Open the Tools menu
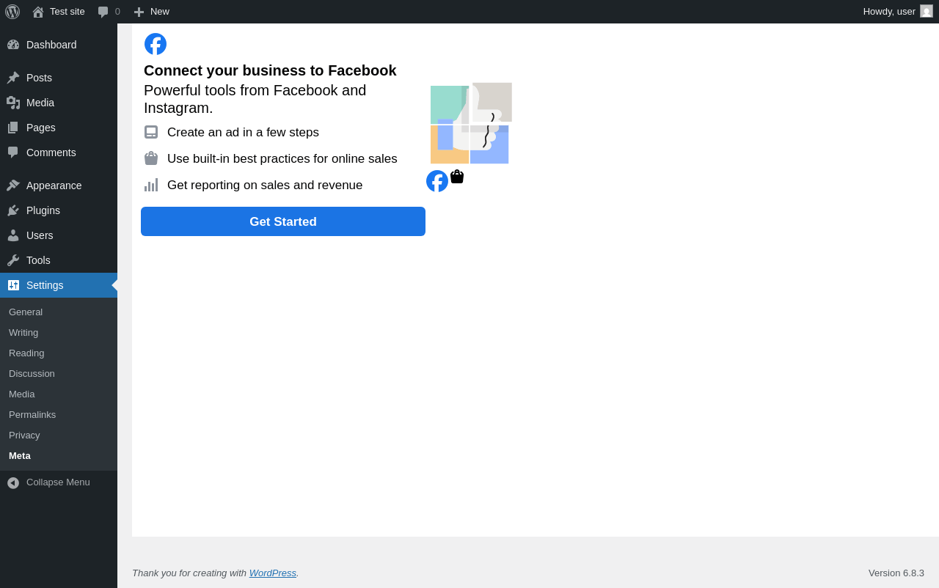This screenshot has height=588, width=939. click(59, 260)
